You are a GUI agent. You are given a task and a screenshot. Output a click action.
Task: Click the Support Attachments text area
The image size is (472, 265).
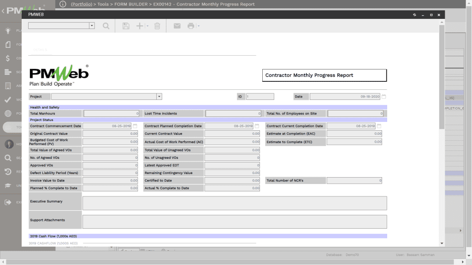[x=235, y=222]
